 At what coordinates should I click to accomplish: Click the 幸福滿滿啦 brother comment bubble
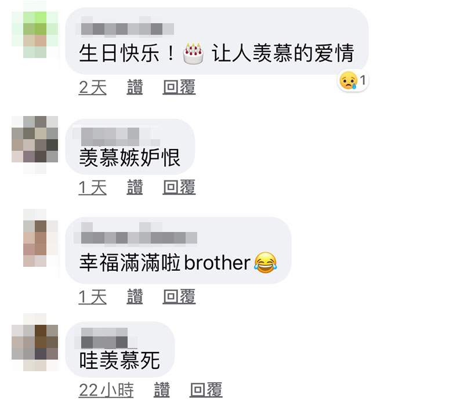coord(178,251)
